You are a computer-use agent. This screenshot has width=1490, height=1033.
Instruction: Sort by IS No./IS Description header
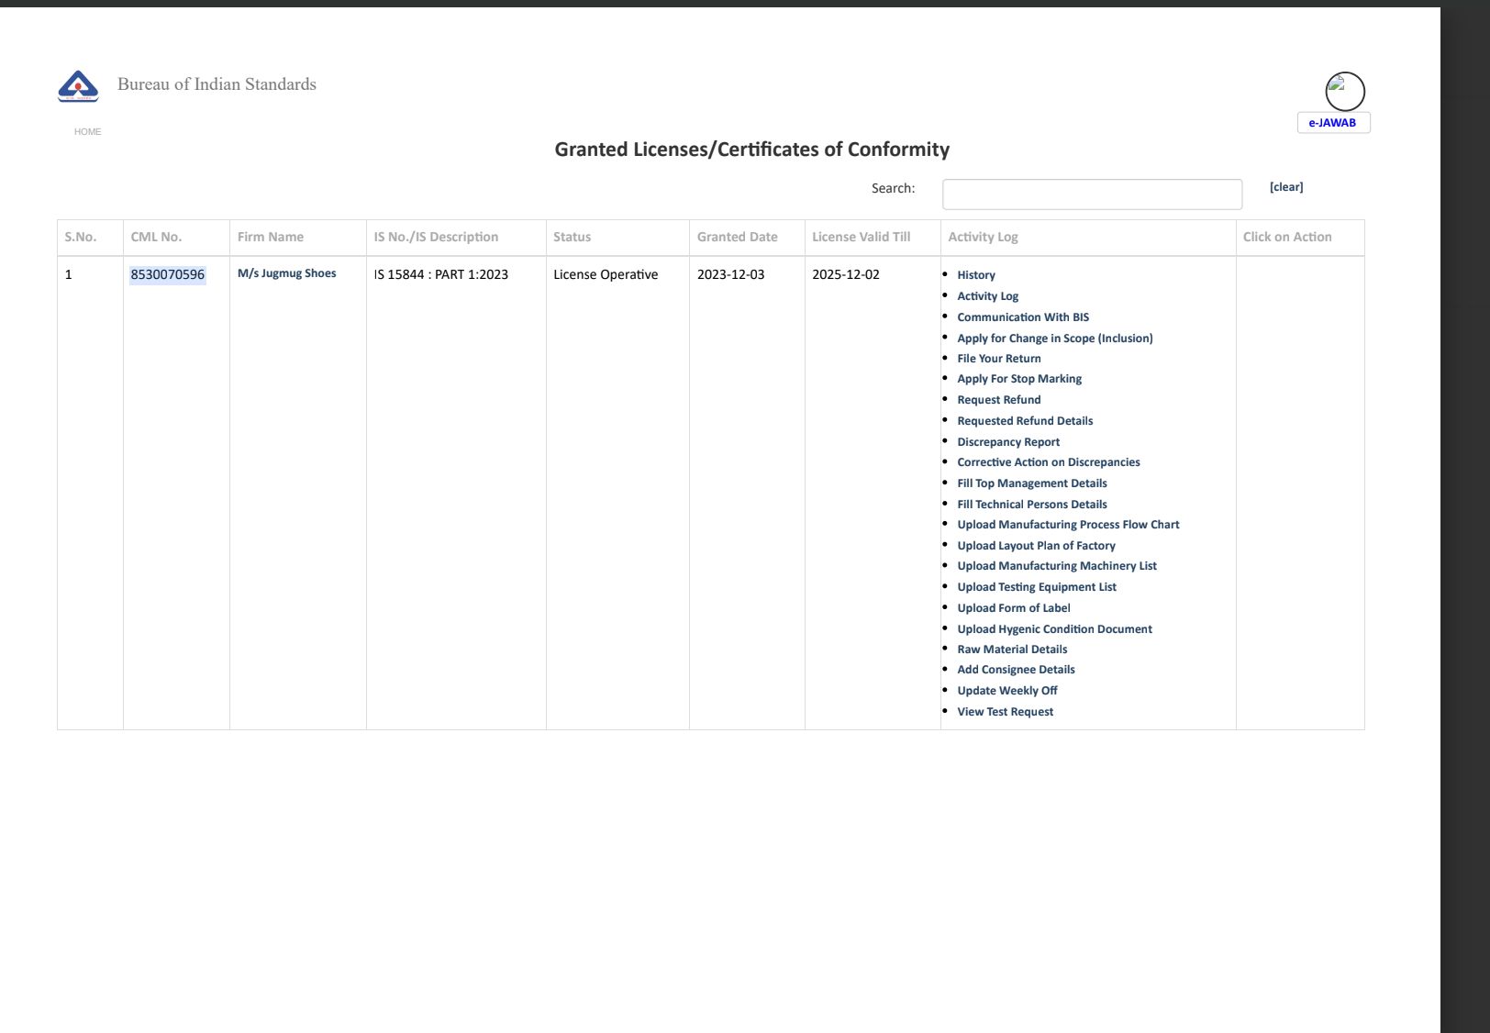[436, 237]
